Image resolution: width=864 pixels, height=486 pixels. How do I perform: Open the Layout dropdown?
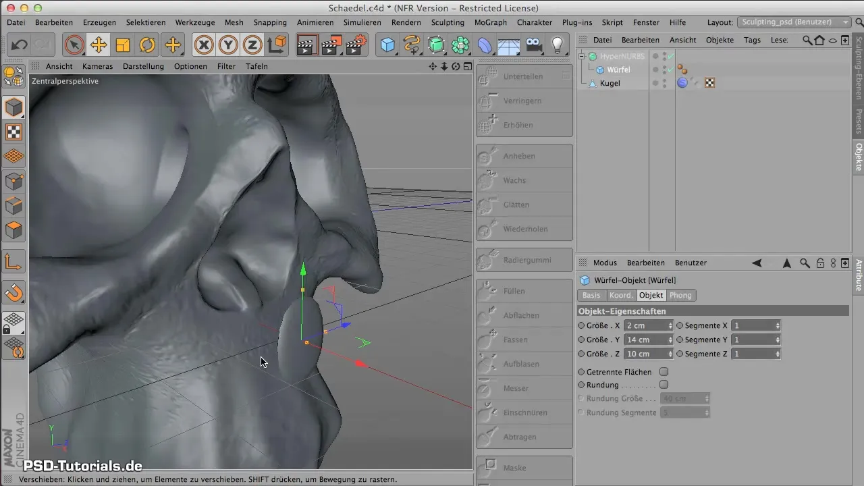tap(794, 22)
